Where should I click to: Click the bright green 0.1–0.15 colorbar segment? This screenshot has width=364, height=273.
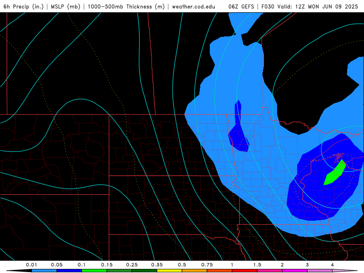coord(94,271)
